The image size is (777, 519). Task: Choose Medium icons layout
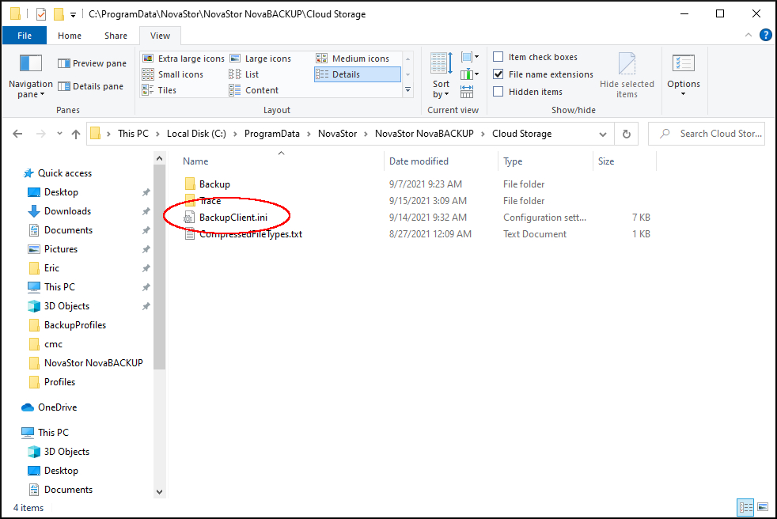point(353,59)
